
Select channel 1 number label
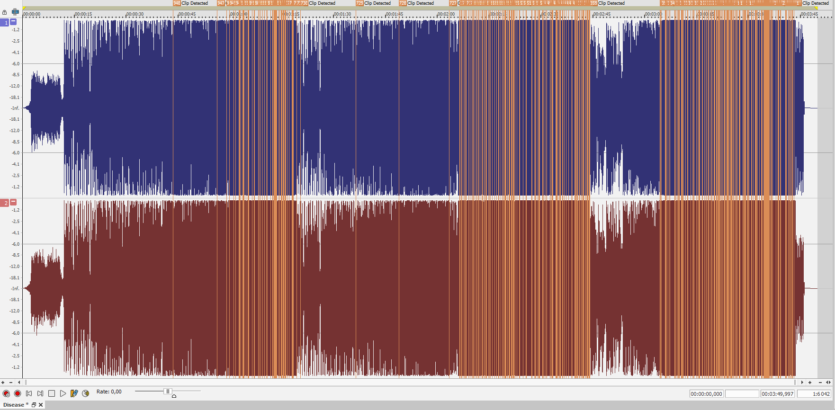5,23
